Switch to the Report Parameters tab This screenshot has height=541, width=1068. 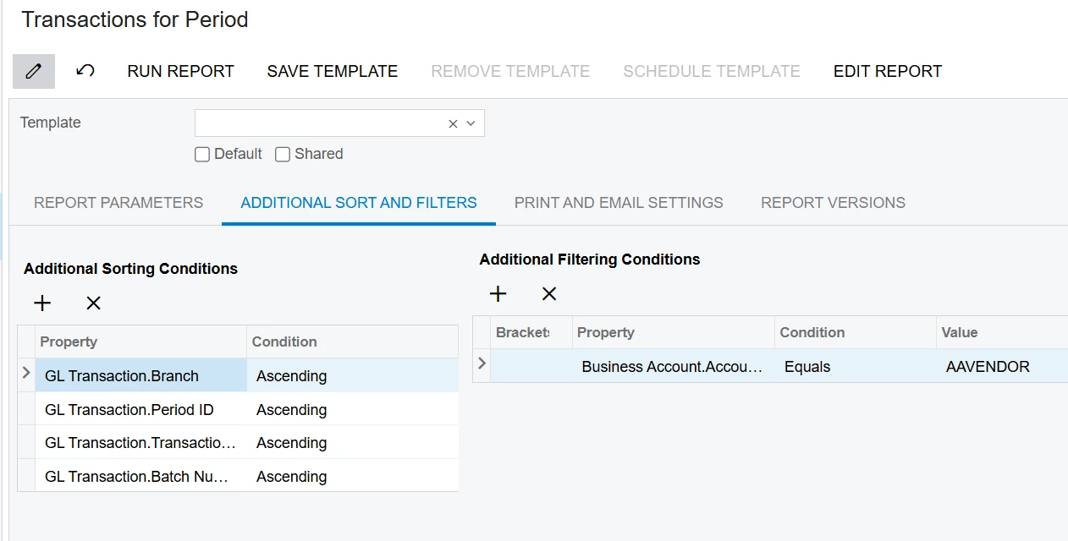point(118,203)
